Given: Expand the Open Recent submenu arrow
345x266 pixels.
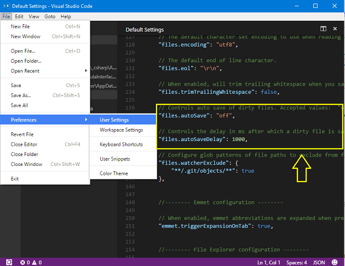Looking at the screenshot, I should click(86, 71).
